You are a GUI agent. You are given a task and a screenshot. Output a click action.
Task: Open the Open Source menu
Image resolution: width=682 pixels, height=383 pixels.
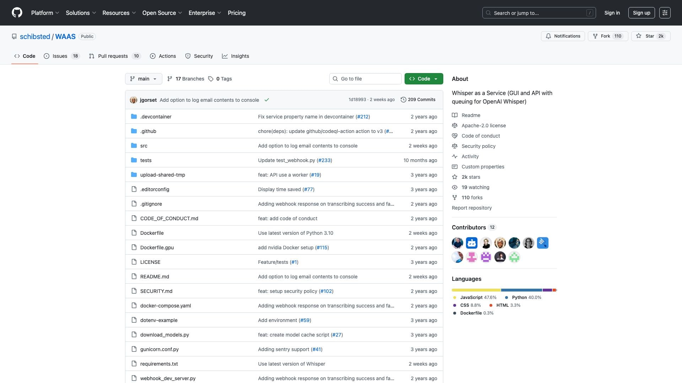pos(162,13)
